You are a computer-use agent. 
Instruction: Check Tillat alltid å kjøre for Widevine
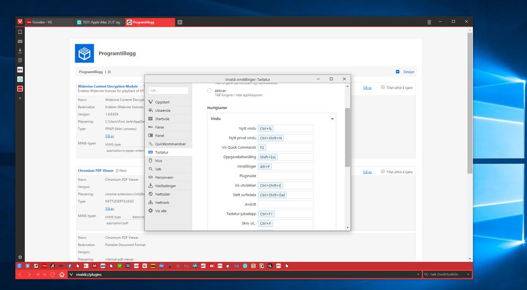383,87
